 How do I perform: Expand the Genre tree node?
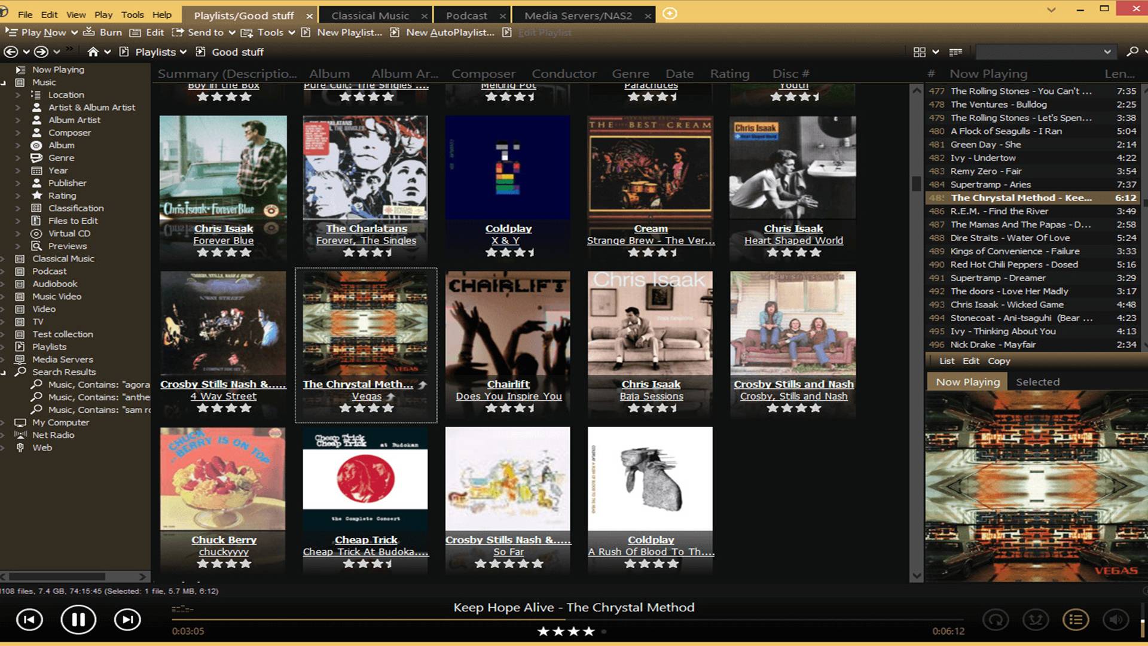pyautogui.click(x=18, y=158)
